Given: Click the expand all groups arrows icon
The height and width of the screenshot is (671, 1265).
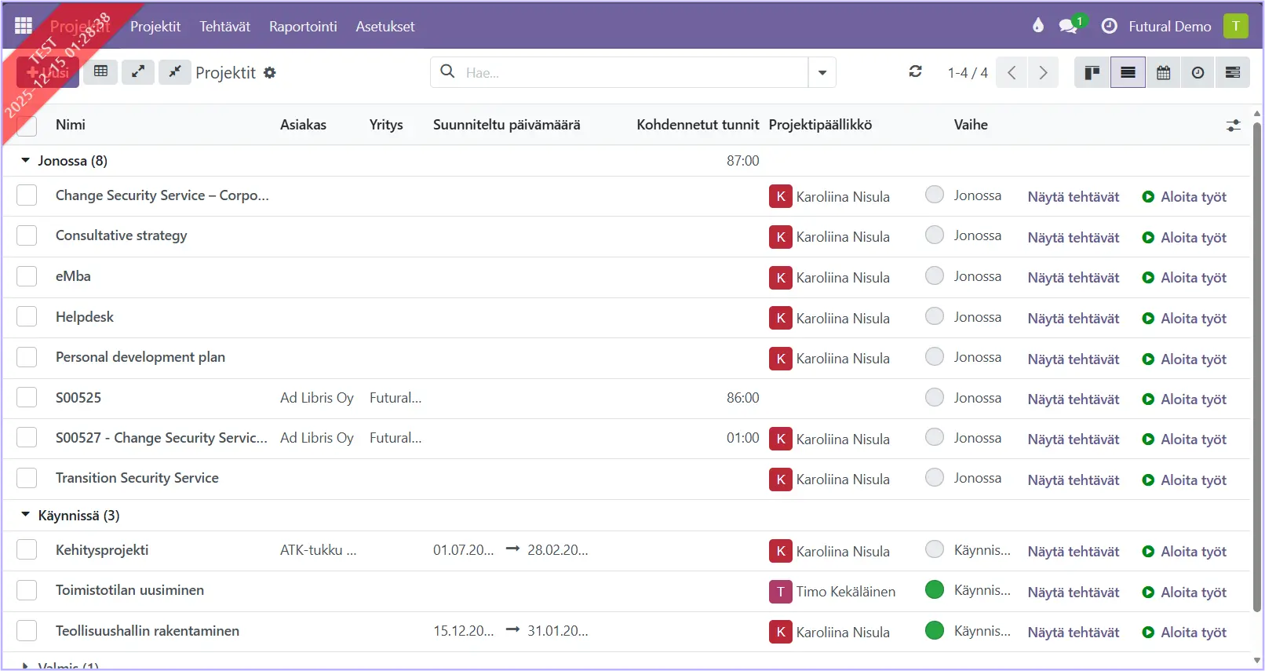Looking at the screenshot, I should tap(138, 71).
